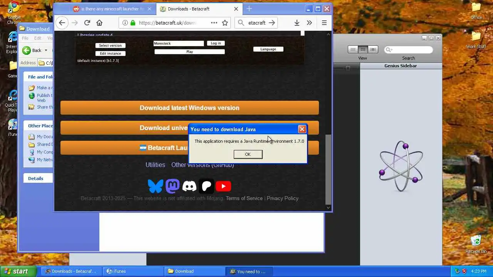Click the Details panel header
The image size is (493, 277).
[38, 179]
